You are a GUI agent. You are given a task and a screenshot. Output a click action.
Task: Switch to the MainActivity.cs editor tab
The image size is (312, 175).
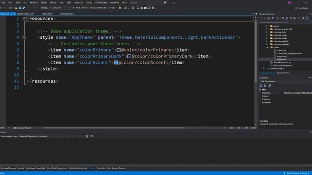(x=67, y=14)
